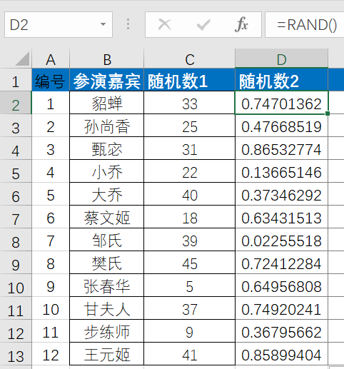The width and height of the screenshot is (344, 369).
Task: Select cell containing 甄宓
Action: coord(107,148)
